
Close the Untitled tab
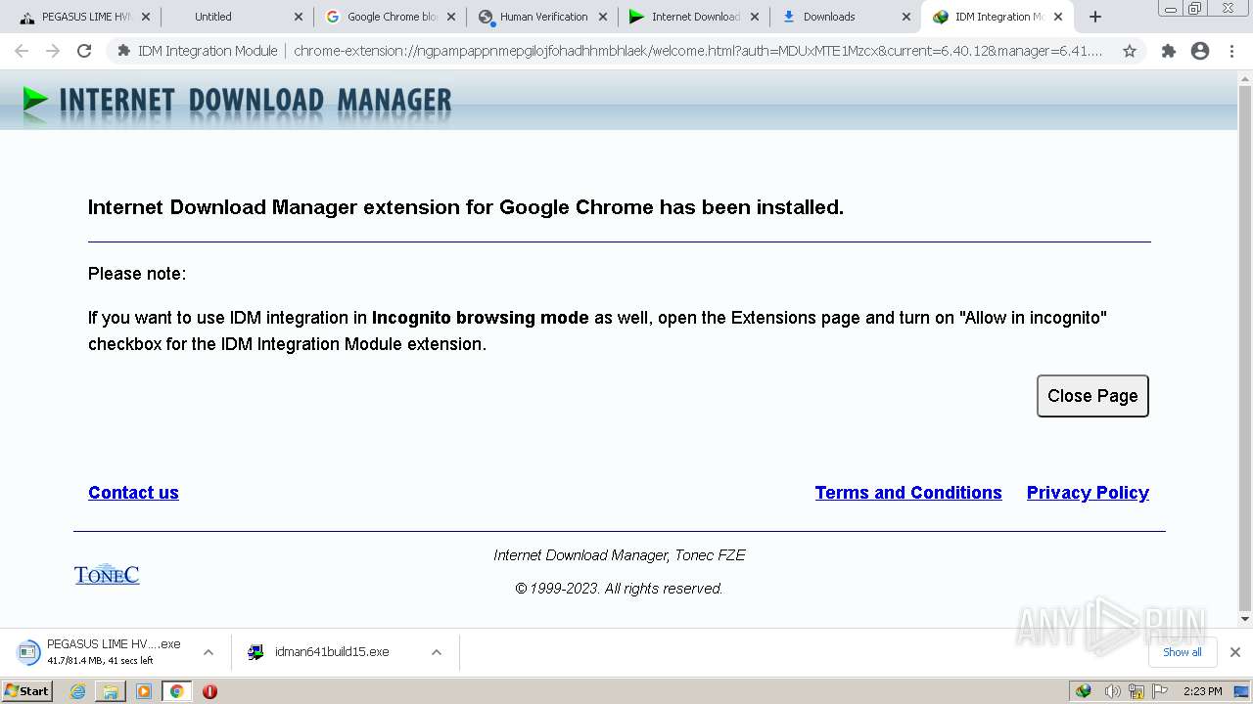(x=299, y=17)
